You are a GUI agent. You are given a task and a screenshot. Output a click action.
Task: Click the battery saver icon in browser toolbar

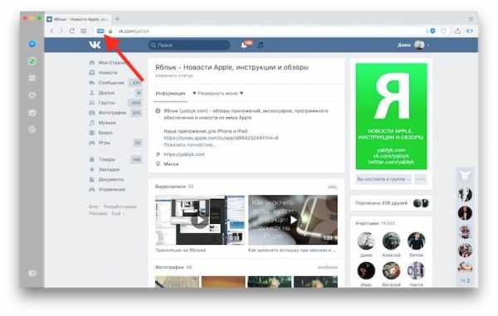point(470,31)
